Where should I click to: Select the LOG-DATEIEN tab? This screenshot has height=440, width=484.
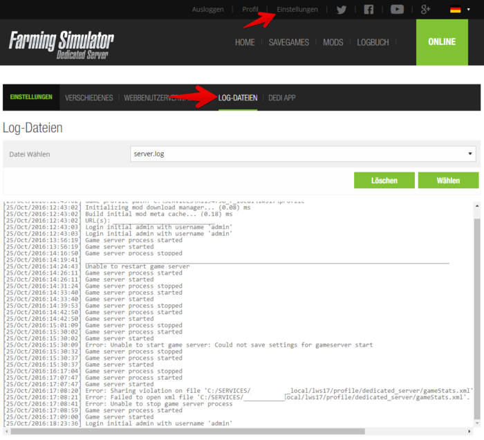tap(238, 98)
